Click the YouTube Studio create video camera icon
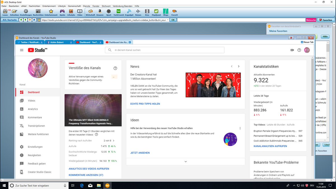 tap(292, 50)
